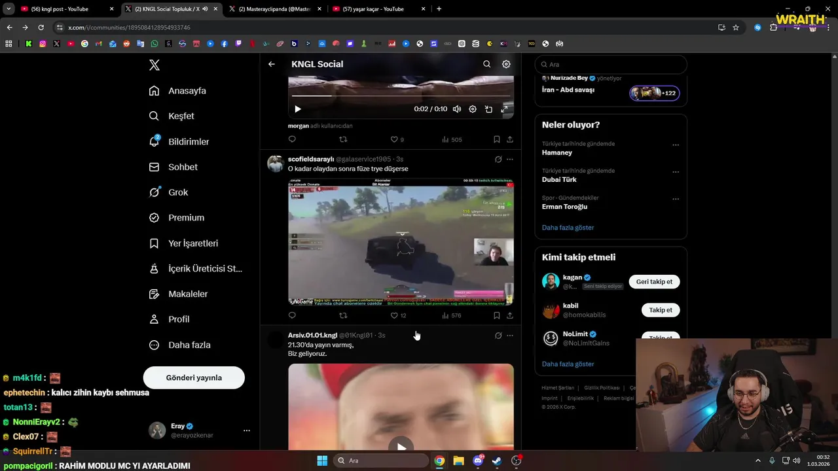Open Bildirimler notifications

tap(179, 141)
